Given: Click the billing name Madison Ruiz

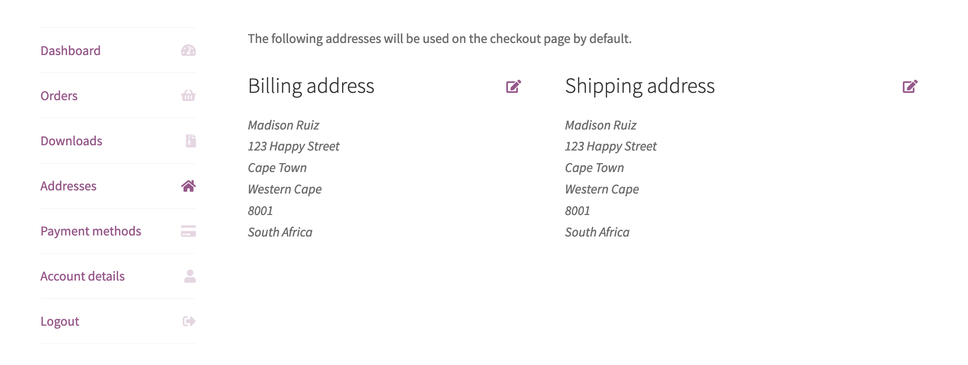Looking at the screenshot, I should click(x=283, y=125).
